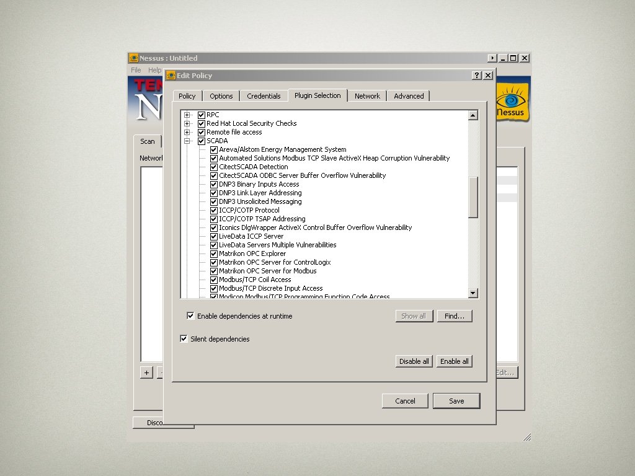
Task: Click the resize grip of Nessus window
Action: (x=527, y=437)
